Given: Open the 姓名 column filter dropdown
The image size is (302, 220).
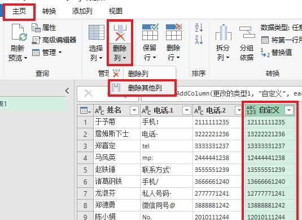Looking at the screenshot, I should pos(134,110).
